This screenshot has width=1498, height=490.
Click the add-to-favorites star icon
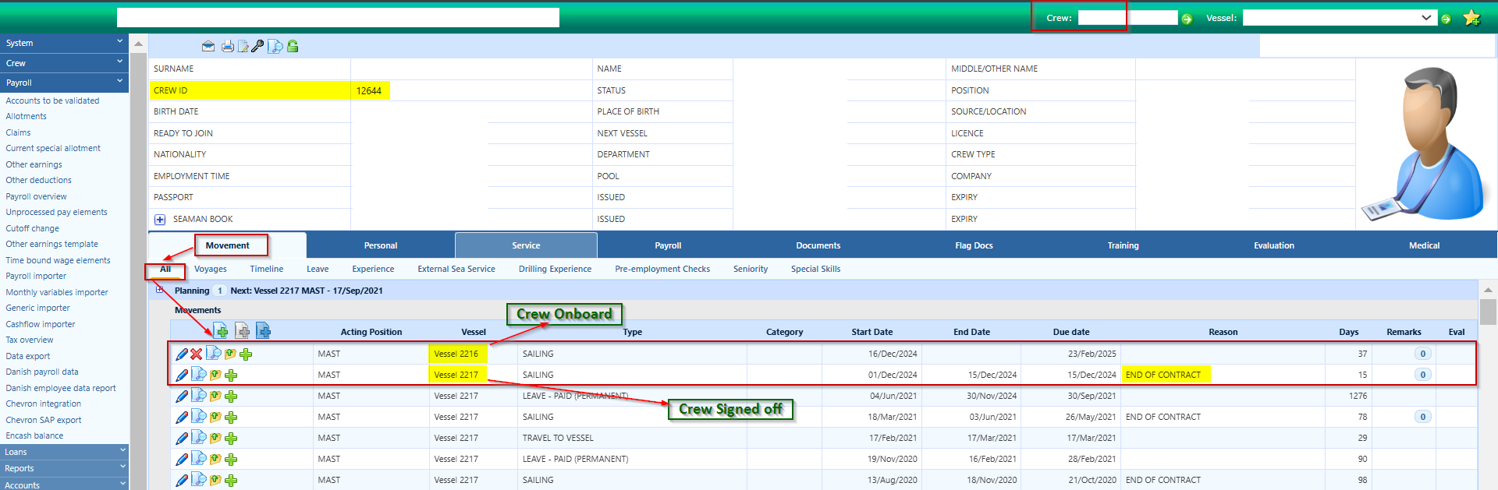(x=1471, y=18)
